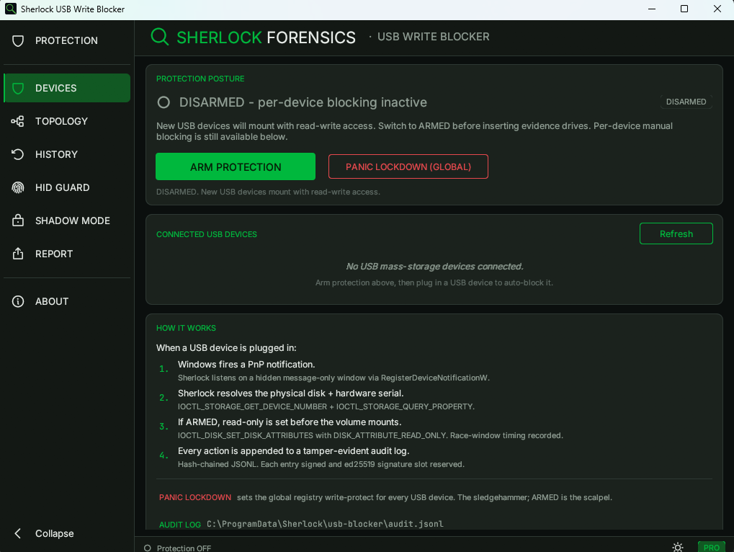The image size is (734, 552).
Task: Click 'DISARMED - per-device blocking inactive' heading
Action: tap(303, 102)
